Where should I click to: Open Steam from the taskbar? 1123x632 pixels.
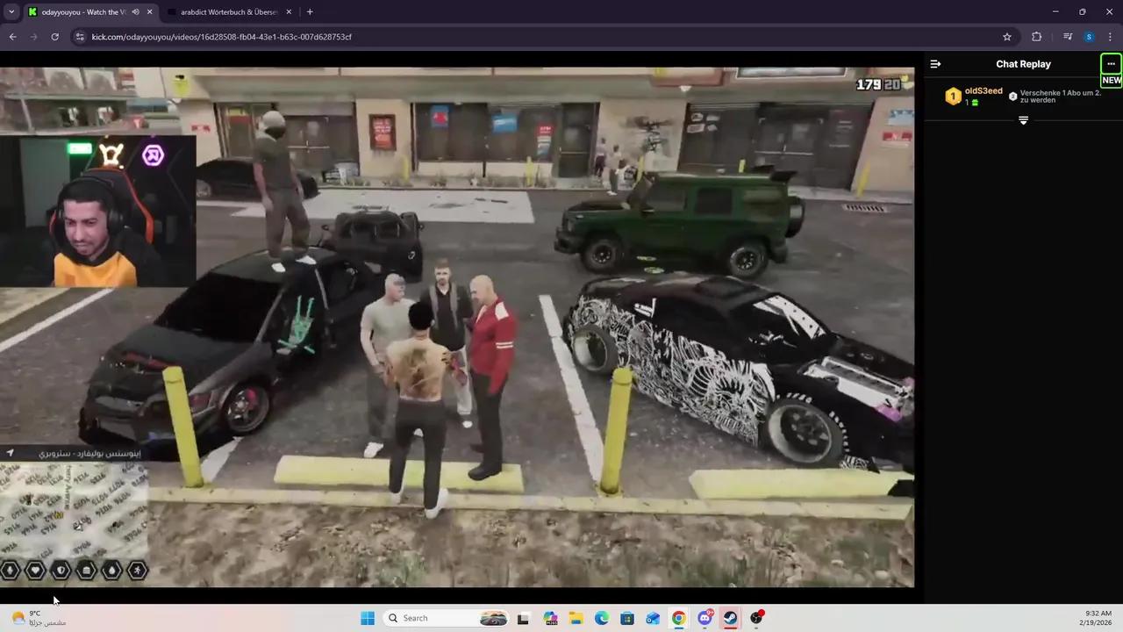731,618
